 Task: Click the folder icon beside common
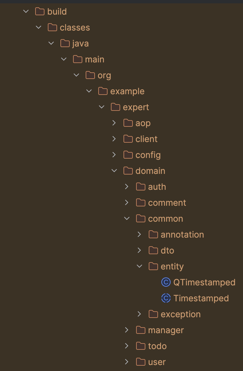tap(140, 218)
